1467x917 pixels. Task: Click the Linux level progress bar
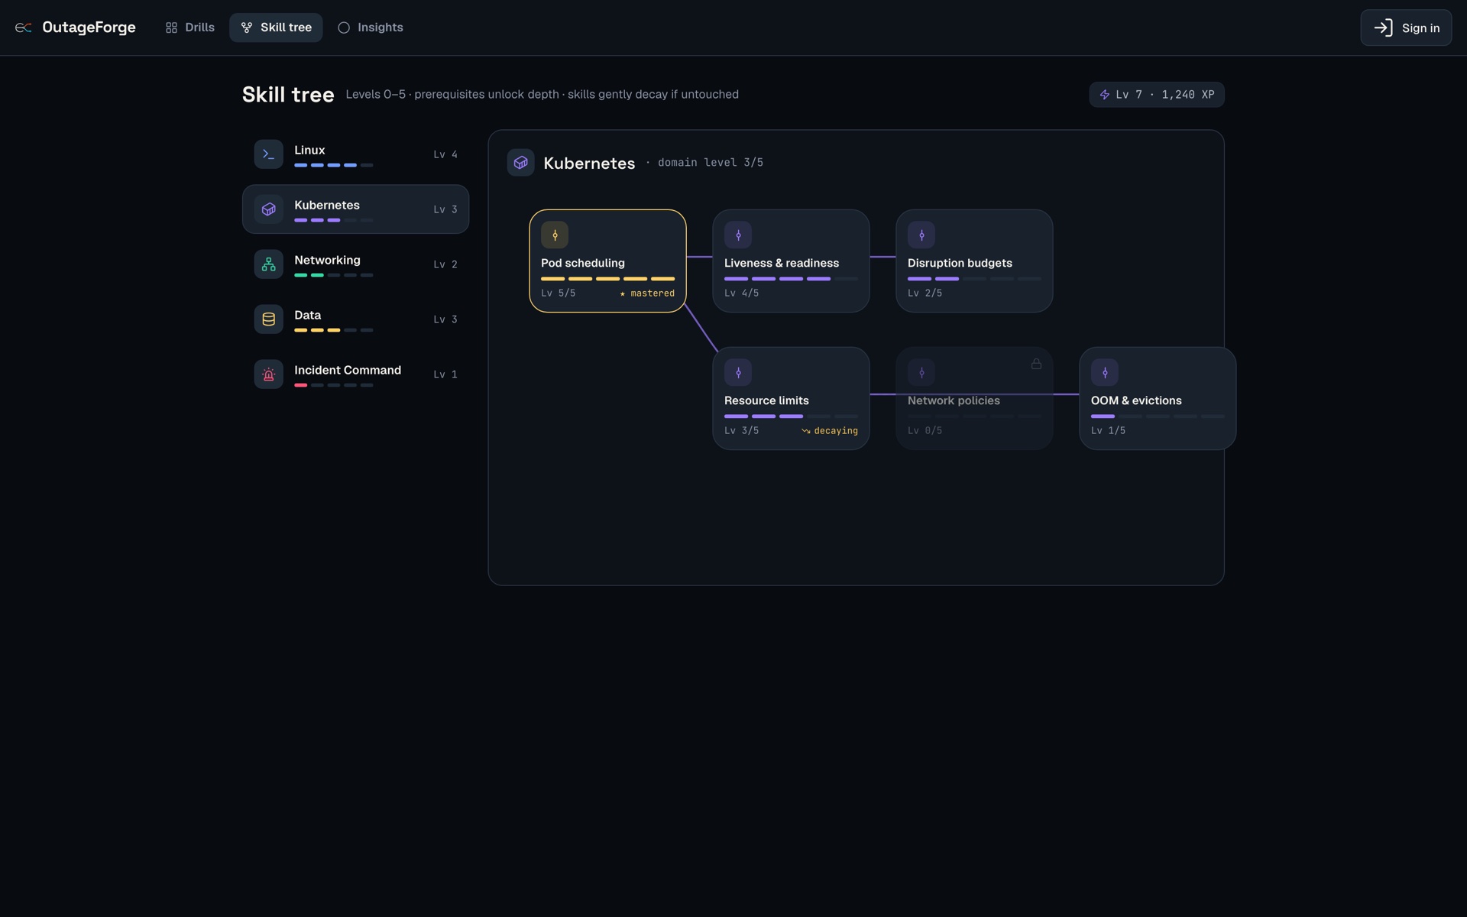pyautogui.click(x=334, y=165)
